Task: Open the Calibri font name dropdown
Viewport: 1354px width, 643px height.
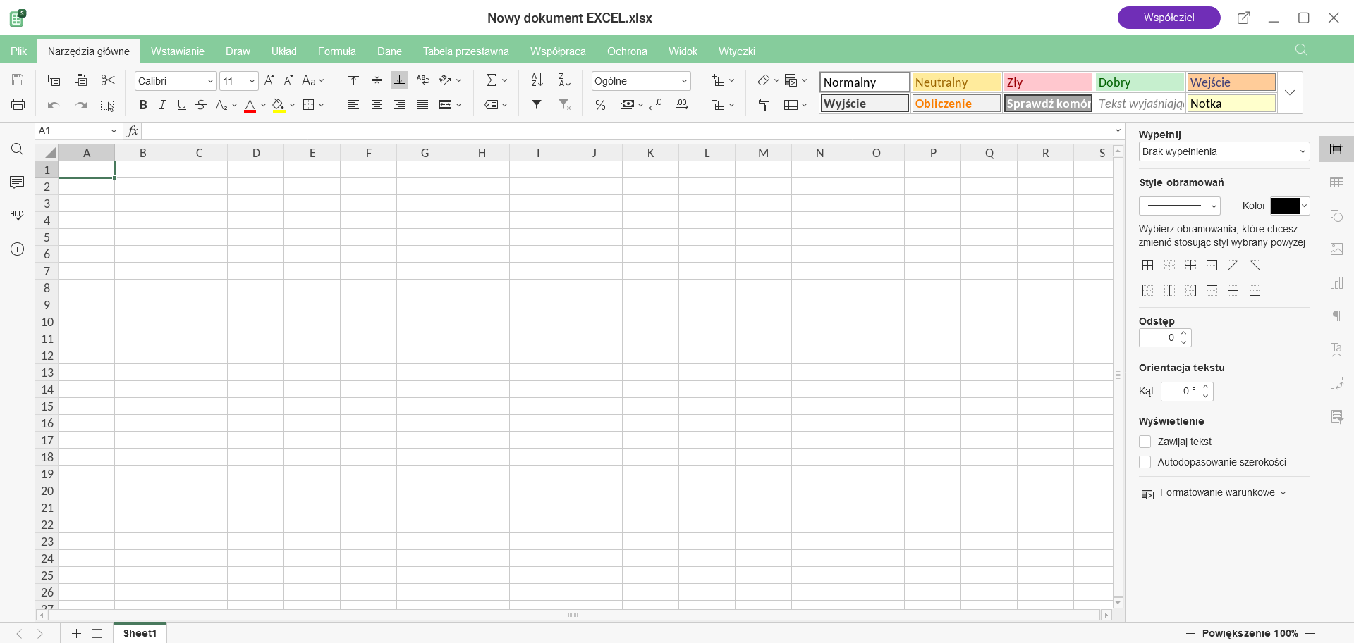Action: click(176, 81)
